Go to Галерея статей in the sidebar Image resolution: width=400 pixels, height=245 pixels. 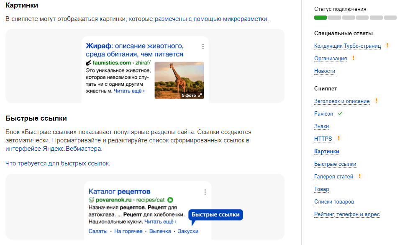click(333, 177)
